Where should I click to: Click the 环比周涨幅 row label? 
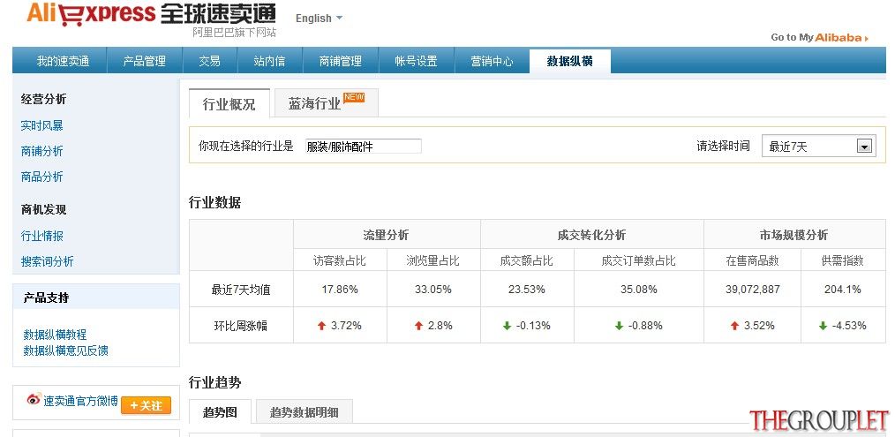tap(240, 326)
